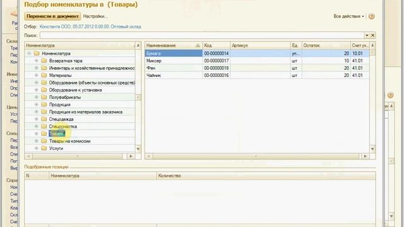
Task: Expand the 'Возвратная тара' folder
Action: 37,61
